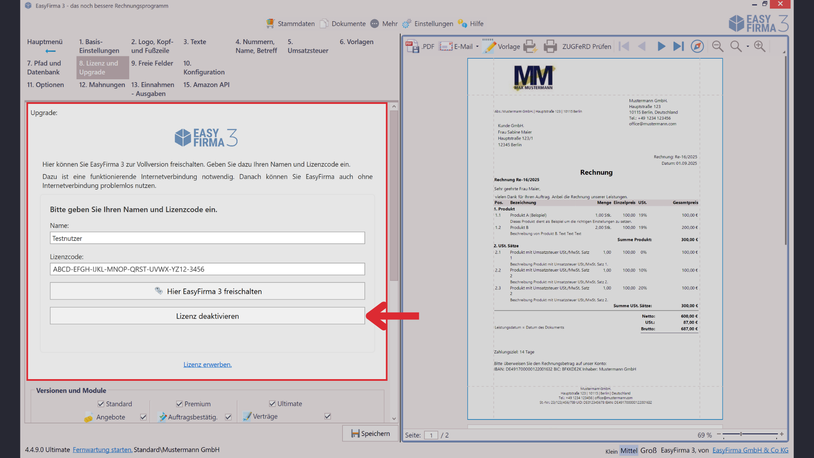
Task: Click Hier EasyFirma 3 freischalten button
Action: click(207, 291)
